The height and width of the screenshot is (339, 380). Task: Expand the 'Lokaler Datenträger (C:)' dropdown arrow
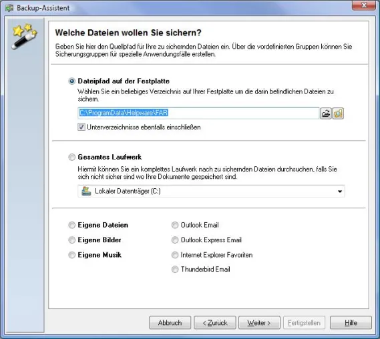tap(340, 192)
